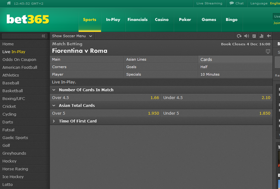Viewport: 280px width, 189px height.
Task: Select the 10 Minutes market tab
Action: pyautogui.click(x=235, y=74)
